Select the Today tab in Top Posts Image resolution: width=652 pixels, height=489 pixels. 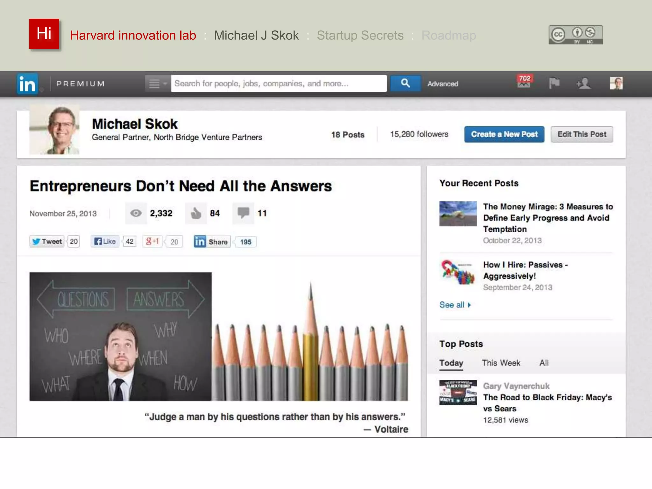click(x=451, y=363)
